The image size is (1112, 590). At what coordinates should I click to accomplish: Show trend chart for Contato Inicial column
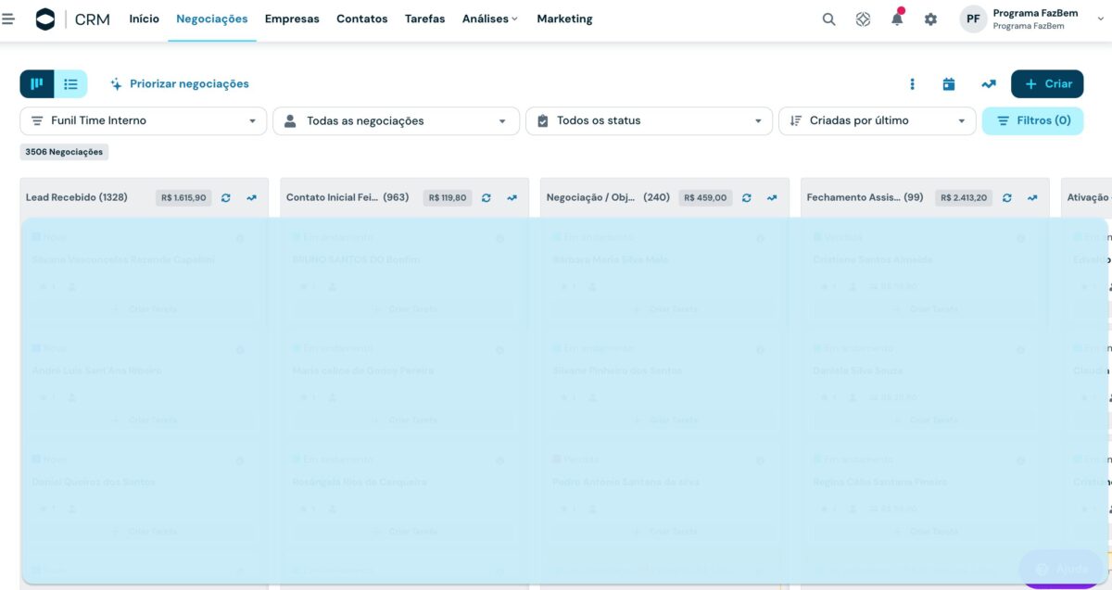coord(512,197)
